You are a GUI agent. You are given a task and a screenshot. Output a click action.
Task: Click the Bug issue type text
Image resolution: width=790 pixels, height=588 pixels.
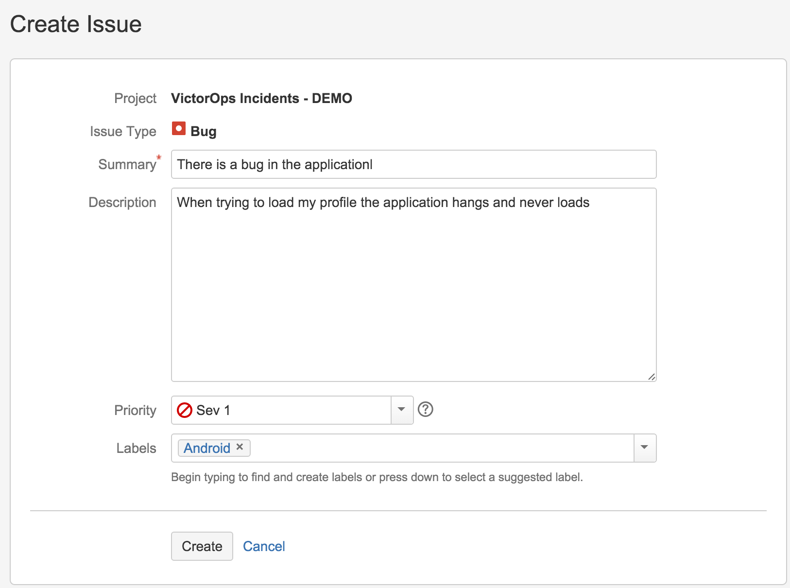pyautogui.click(x=204, y=132)
